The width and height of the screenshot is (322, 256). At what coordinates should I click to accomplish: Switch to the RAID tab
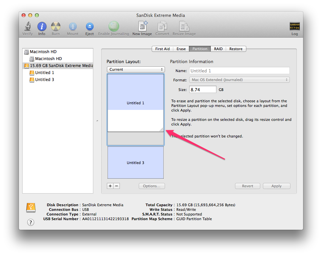tap(218, 49)
